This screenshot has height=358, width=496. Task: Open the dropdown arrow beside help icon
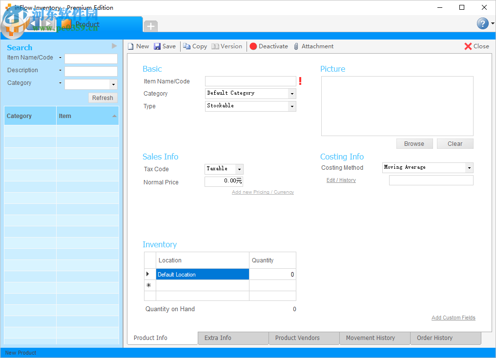pos(493,23)
